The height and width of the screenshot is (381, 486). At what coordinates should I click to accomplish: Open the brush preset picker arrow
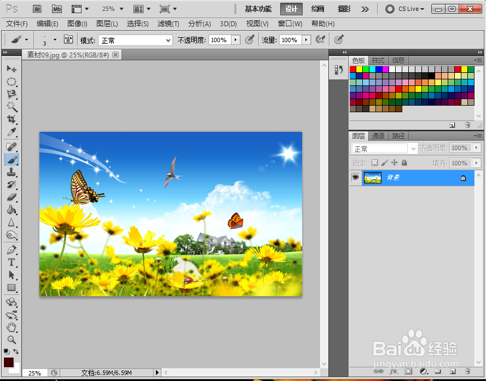coord(25,39)
